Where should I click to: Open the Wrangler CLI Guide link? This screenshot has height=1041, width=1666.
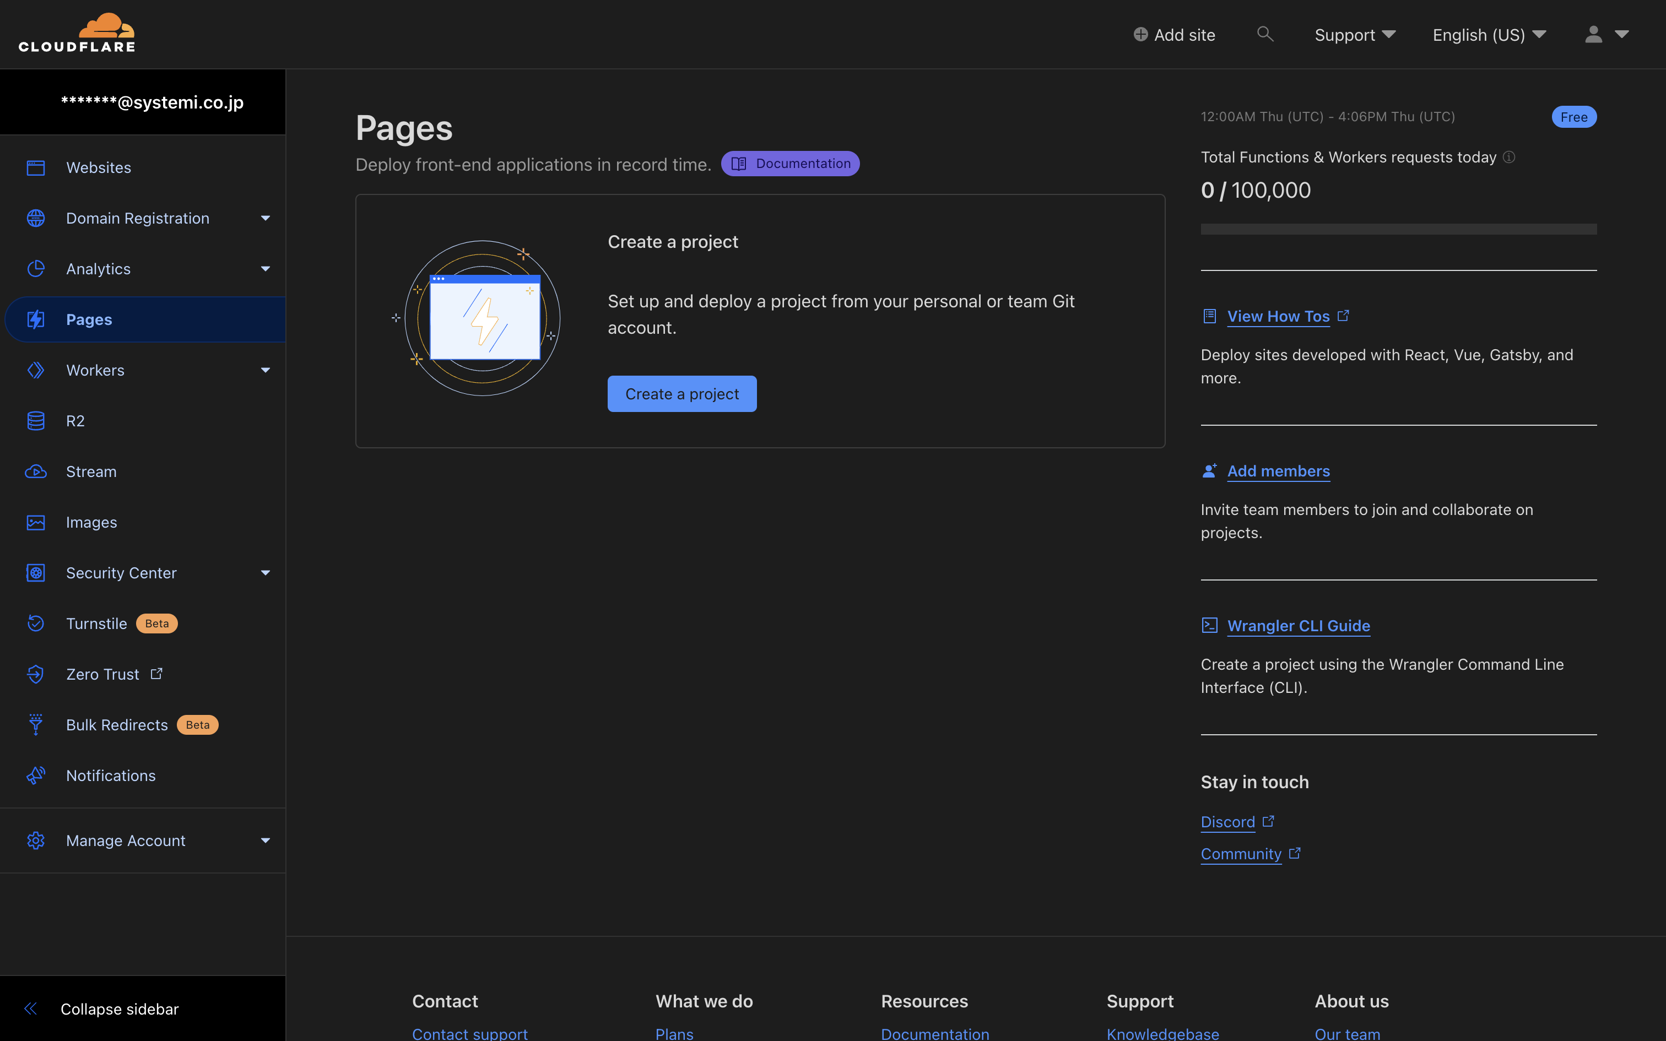coord(1299,625)
